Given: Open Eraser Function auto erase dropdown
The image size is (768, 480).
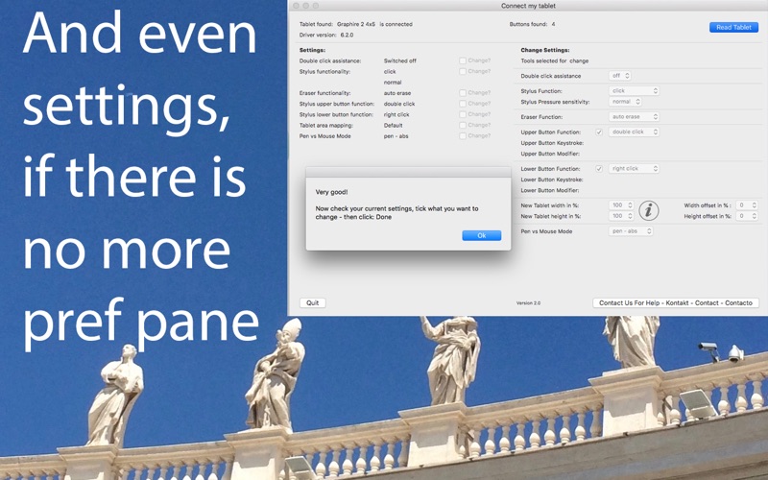Looking at the screenshot, I should [634, 116].
